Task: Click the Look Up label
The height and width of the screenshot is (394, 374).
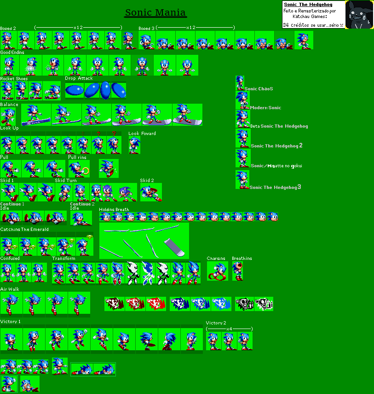Action: click(x=9, y=128)
